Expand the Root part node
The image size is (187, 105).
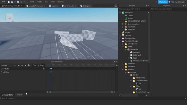click(x=128, y=58)
